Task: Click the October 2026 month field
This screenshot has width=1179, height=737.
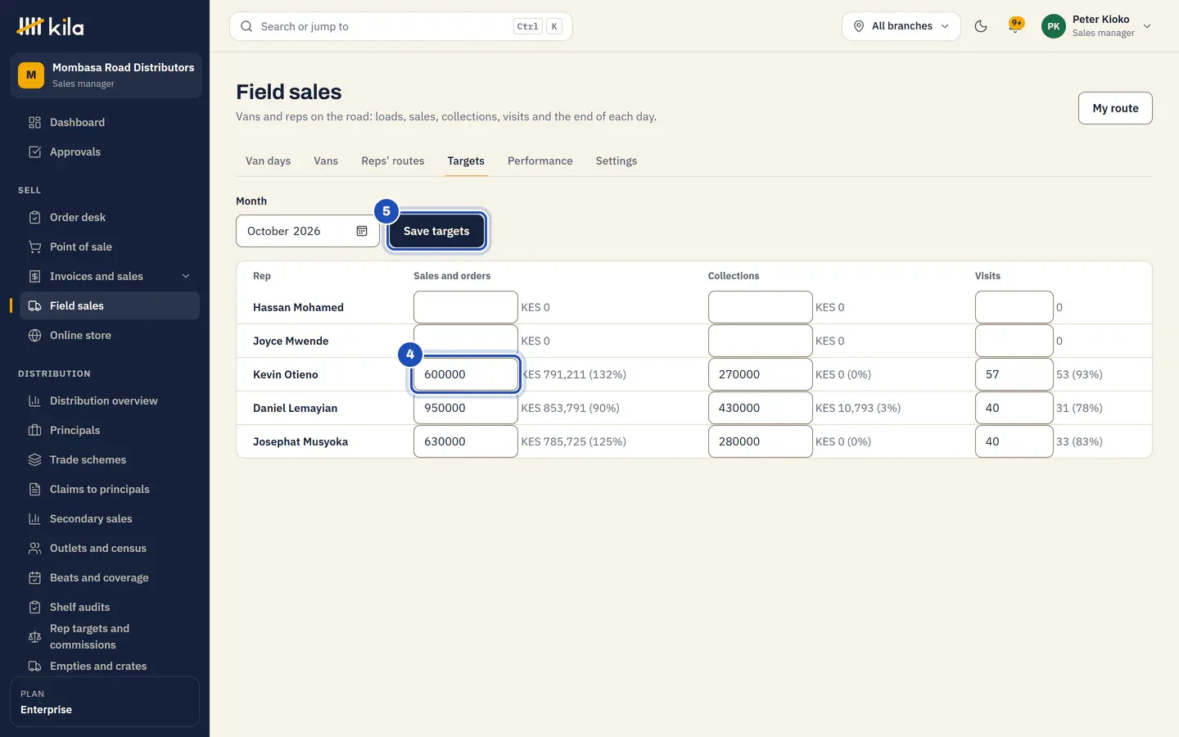Action: [x=308, y=231]
